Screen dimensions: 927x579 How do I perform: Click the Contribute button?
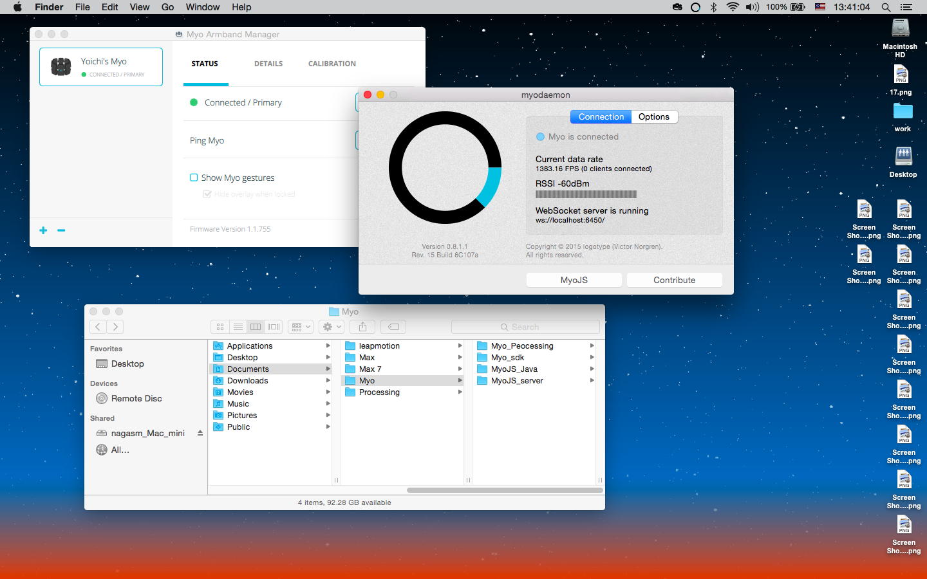pos(675,280)
